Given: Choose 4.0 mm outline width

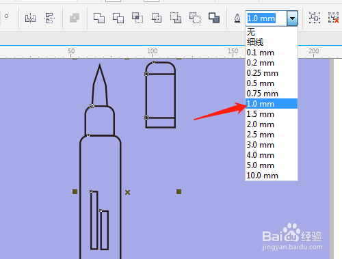Looking at the screenshot, I should point(272,155).
